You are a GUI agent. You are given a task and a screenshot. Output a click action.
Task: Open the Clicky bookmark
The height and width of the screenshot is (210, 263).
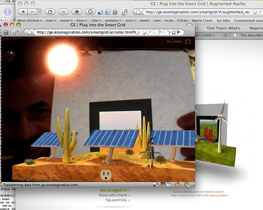[x=183, y=21]
